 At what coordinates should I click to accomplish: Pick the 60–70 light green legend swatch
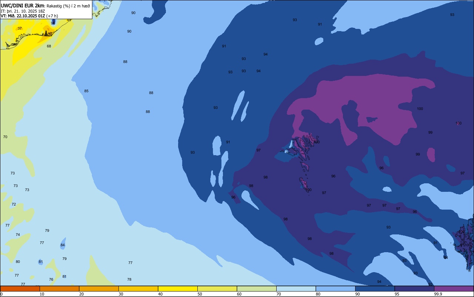257,288
